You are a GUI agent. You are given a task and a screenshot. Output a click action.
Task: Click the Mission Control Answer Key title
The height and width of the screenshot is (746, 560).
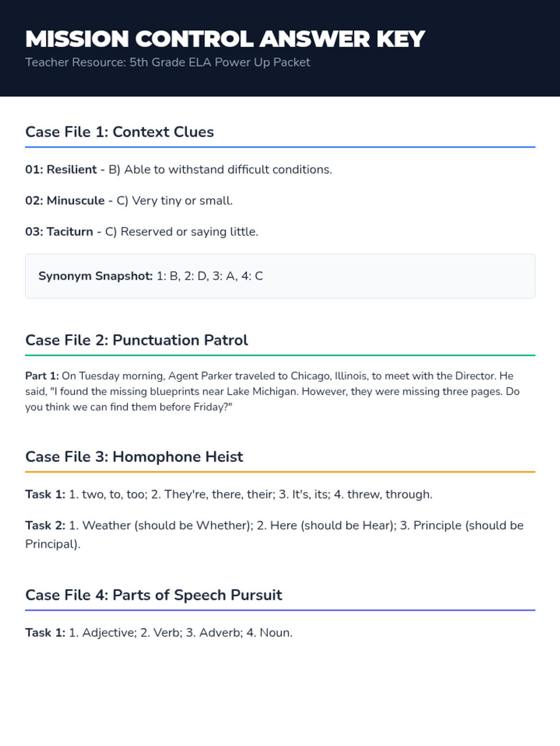[224, 39]
